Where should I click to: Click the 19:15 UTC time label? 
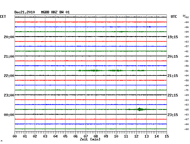[x=173, y=37]
